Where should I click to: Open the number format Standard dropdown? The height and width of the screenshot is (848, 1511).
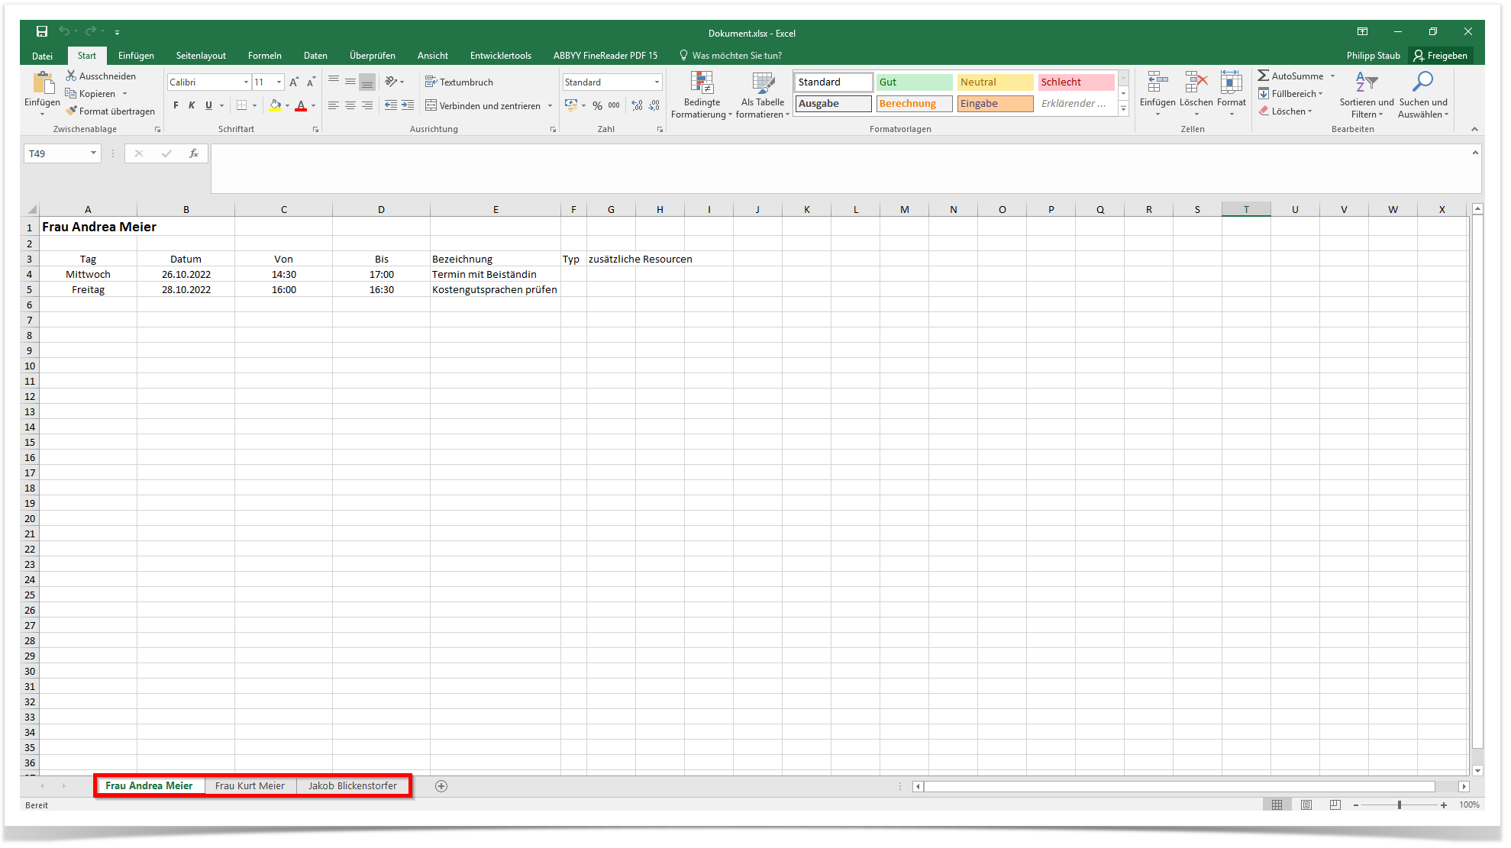pyautogui.click(x=657, y=82)
